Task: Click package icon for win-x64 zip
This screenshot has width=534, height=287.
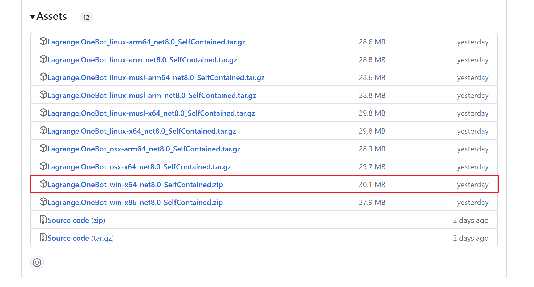Action: click(x=43, y=184)
